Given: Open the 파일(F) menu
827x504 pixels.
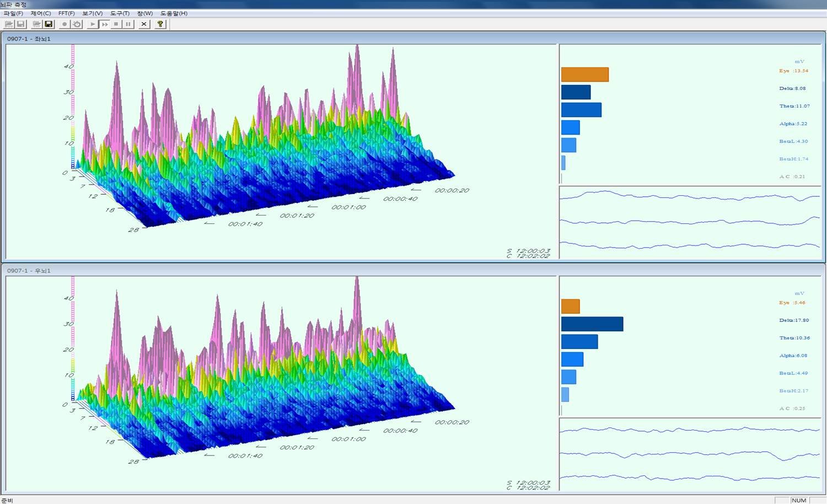Looking at the screenshot, I should pos(13,13).
